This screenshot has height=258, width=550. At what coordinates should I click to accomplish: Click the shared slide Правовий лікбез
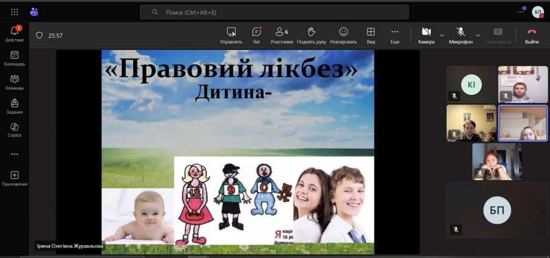(x=238, y=152)
